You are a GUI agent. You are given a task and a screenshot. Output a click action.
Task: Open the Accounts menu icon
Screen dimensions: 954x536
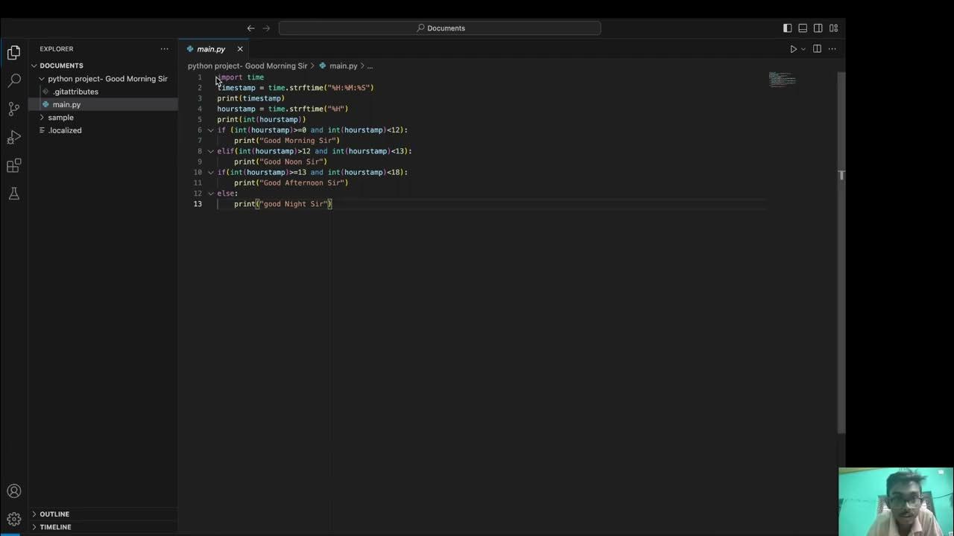click(x=13, y=491)
